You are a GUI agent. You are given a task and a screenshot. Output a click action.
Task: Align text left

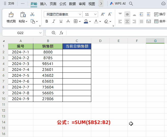(x=120, y=21)
